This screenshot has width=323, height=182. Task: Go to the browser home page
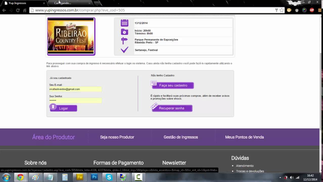[25, 10]
